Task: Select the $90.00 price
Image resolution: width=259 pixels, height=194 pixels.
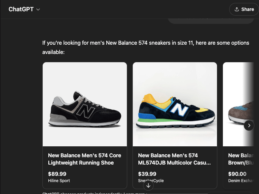Action: pos(237,174)
